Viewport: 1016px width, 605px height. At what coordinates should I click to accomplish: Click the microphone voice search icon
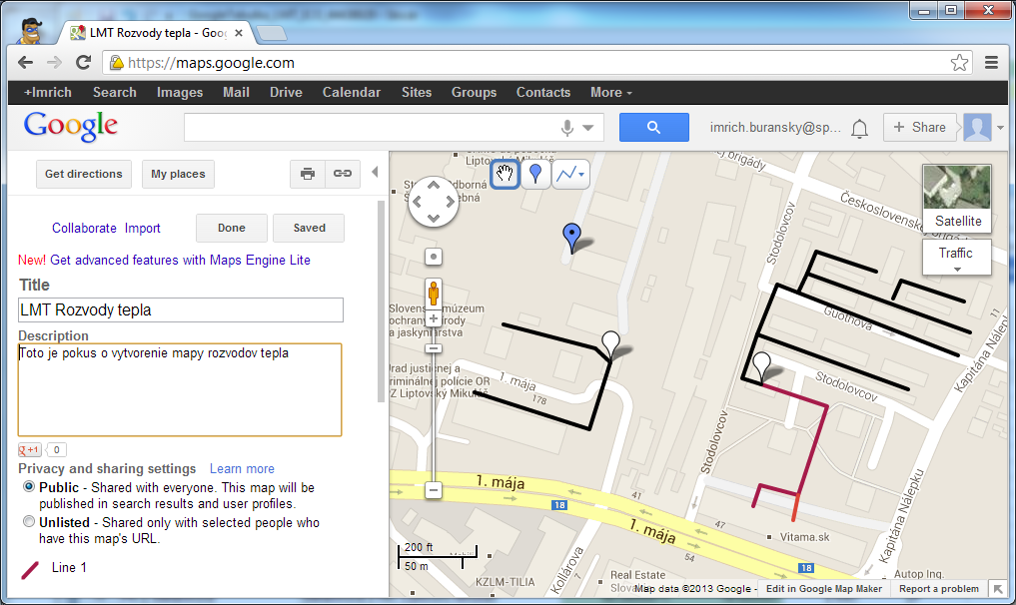567,128
